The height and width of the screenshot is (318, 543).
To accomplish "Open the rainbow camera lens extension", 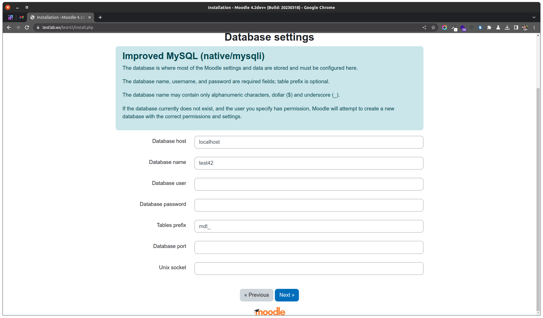I will [444, 27].
